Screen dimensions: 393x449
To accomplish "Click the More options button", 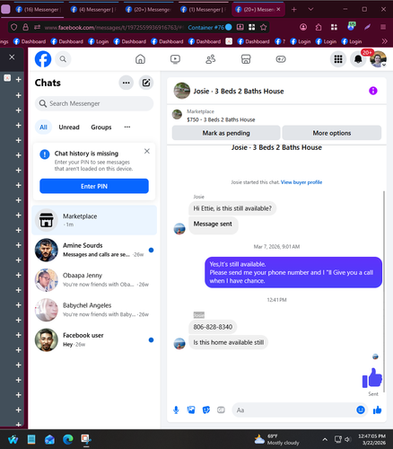I will [x=332, y=133].
